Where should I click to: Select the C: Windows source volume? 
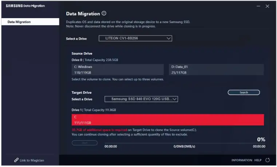(x=118, y=70)
